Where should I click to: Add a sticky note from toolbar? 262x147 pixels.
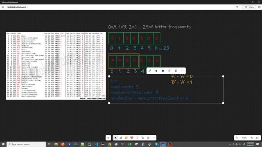point(126,138)
